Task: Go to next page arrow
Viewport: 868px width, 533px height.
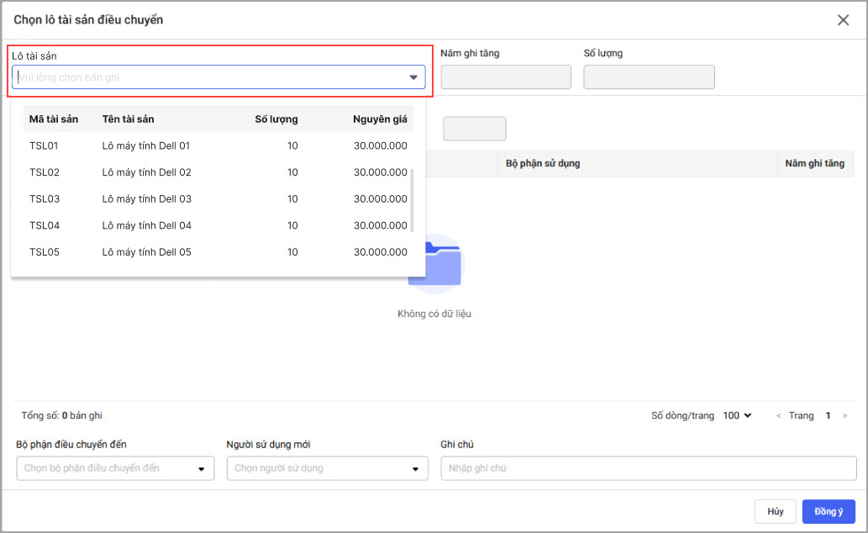Action: pyautogui.click(x=844, y=416)
